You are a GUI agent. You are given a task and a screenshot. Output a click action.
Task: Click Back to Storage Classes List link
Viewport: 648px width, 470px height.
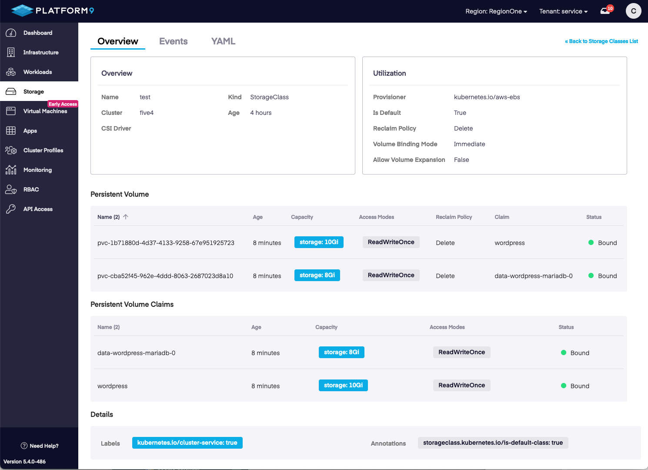pos(601,41)
